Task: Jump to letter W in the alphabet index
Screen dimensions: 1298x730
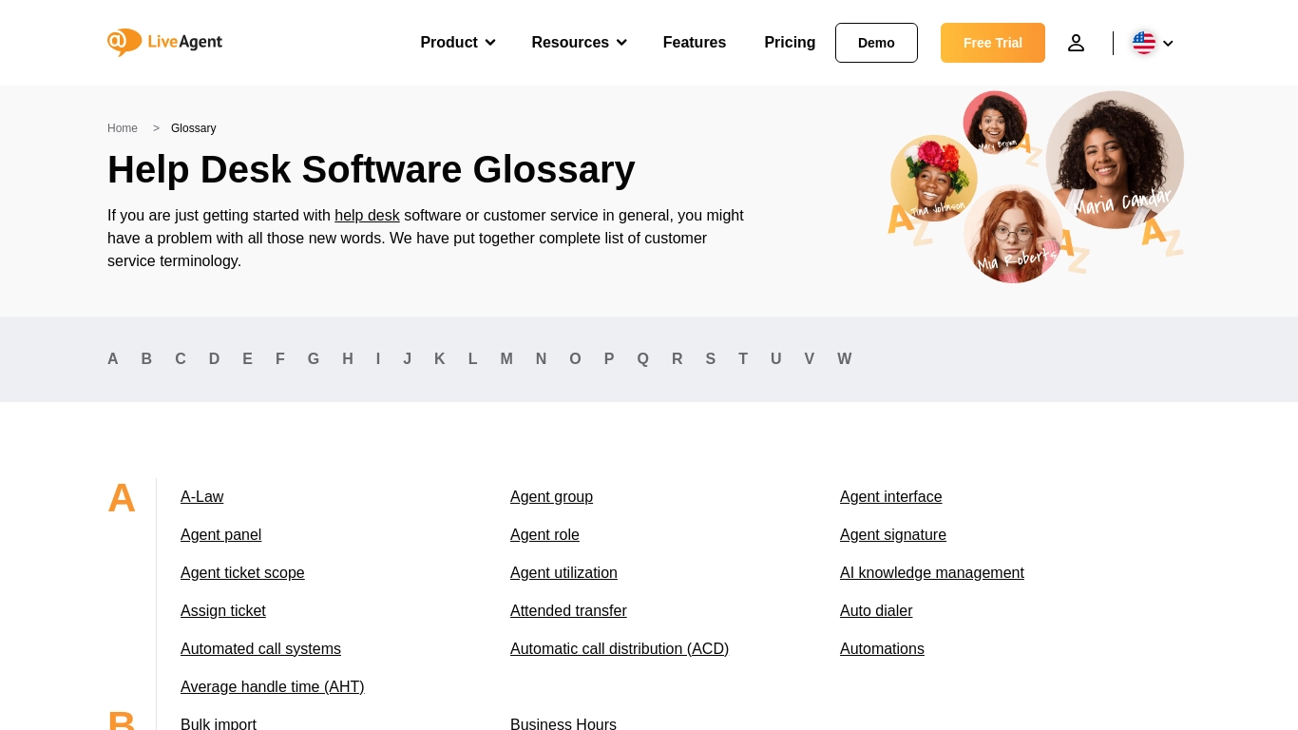Action: point(844,359)
